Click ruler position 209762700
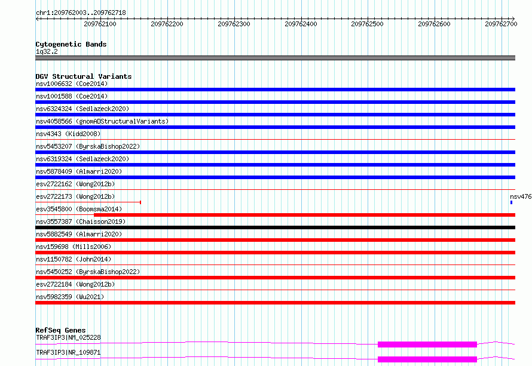The image size is (532, 366). [x=501, y=24]
